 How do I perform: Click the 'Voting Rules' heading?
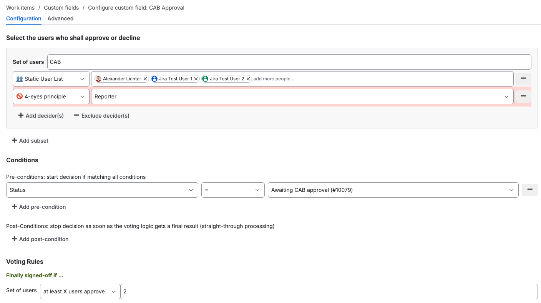click(x=25, y=261)
